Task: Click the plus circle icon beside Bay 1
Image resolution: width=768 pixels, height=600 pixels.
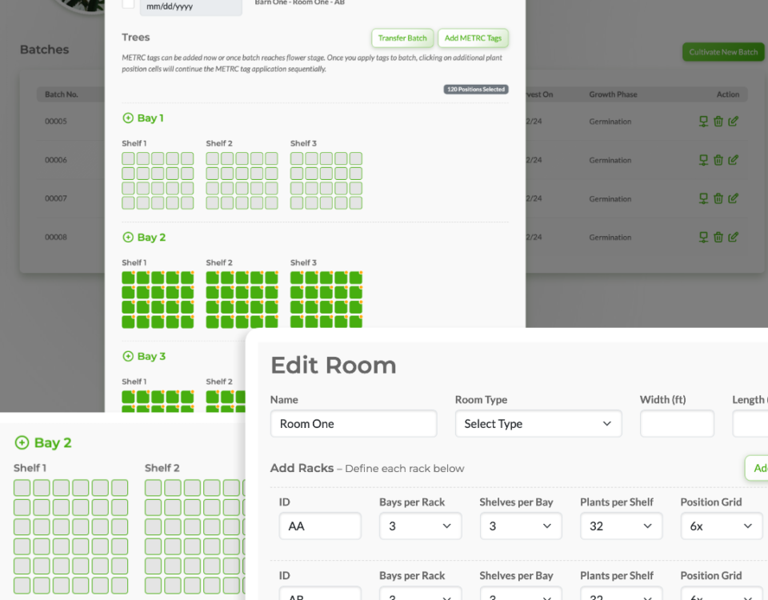Action: pos(128,118)
